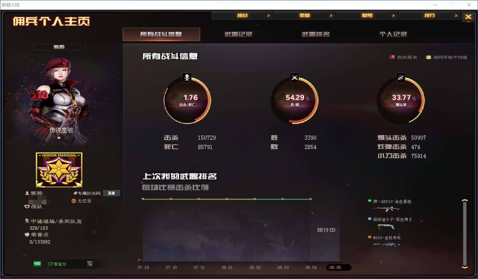Click the skull kill/death icon
This screenshot has width=478, height=279.
tap(187, 78)
